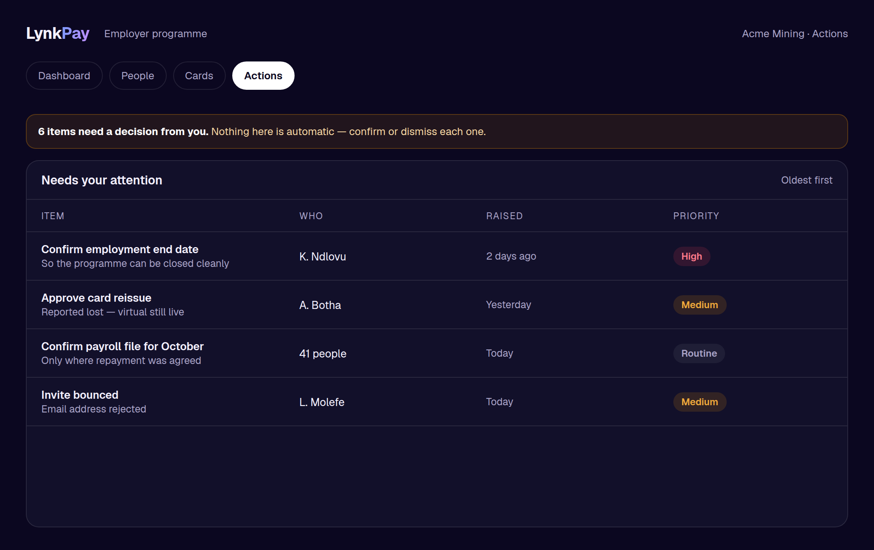Click the name A. Botha
The image size is (874, 550).
tap(320, 305)
